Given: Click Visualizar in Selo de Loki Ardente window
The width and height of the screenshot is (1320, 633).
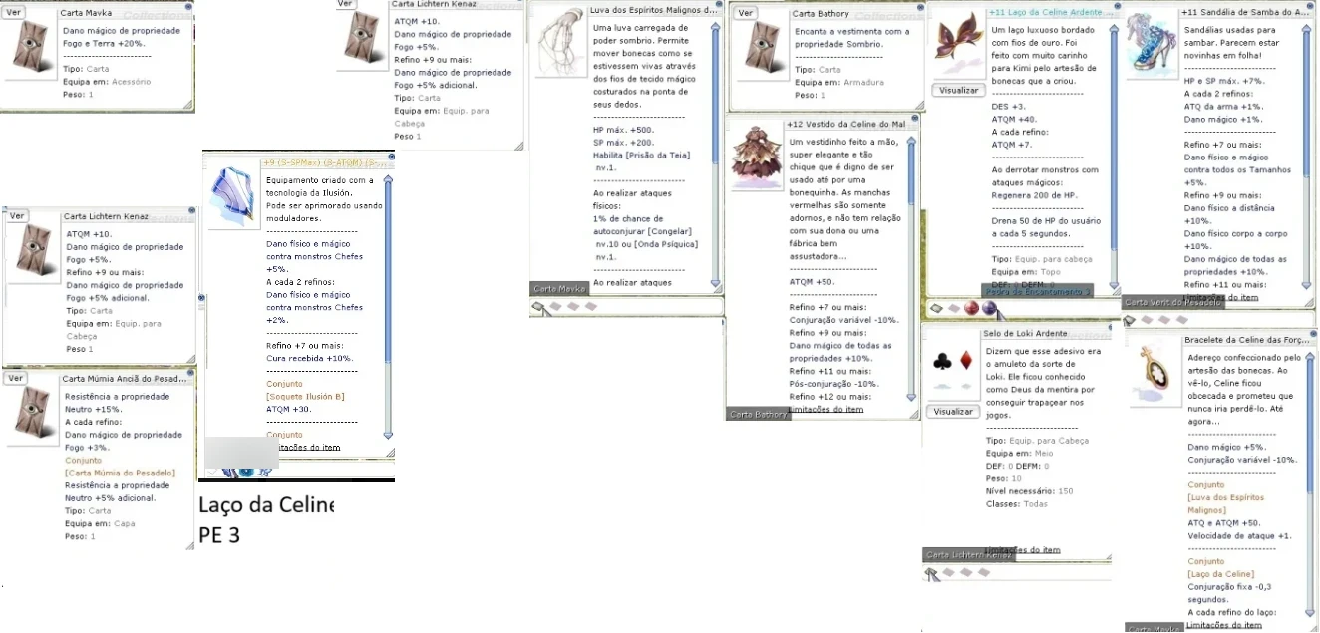Looking at the screenshot, I should point(953,411).
